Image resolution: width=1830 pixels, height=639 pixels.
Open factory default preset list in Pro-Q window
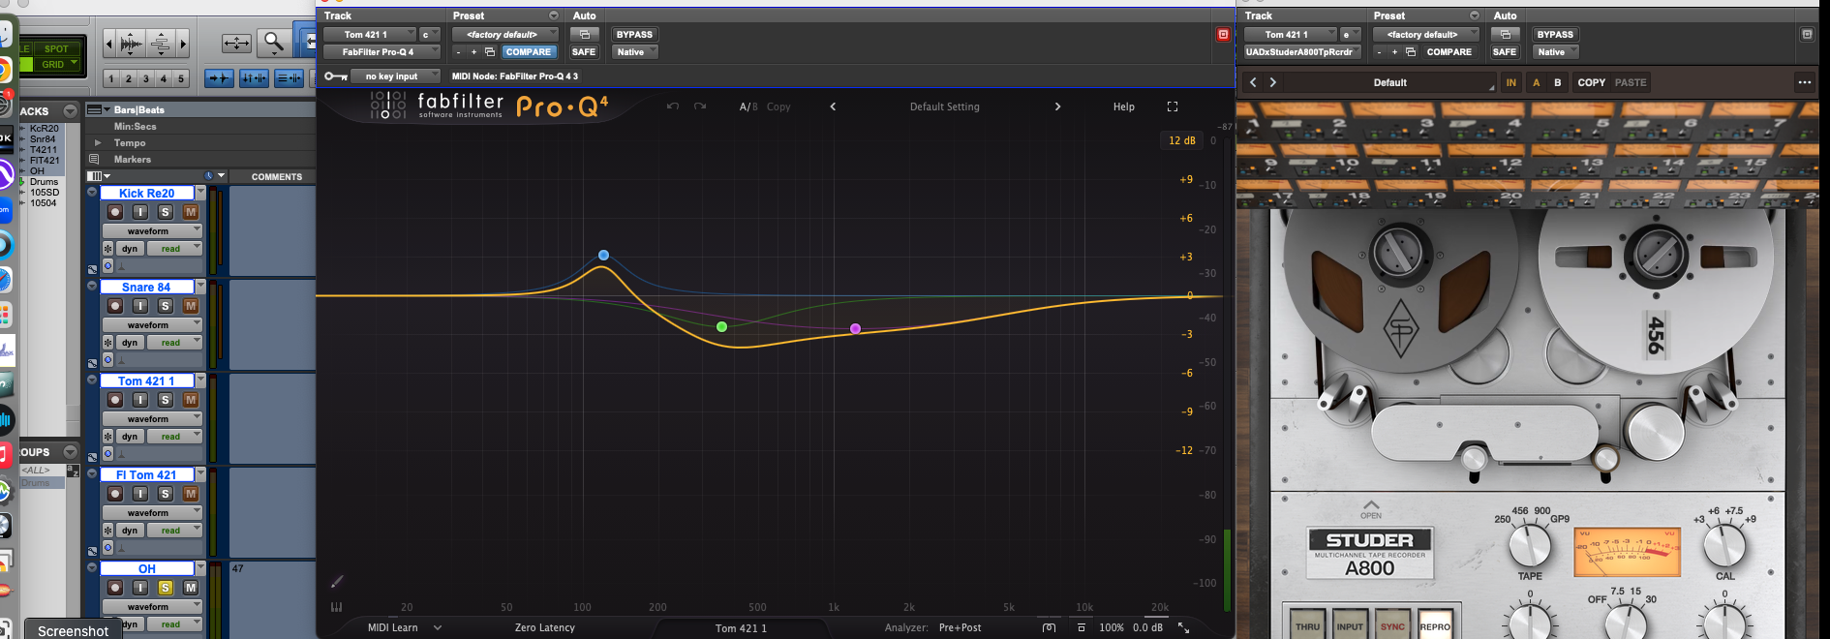505,34
